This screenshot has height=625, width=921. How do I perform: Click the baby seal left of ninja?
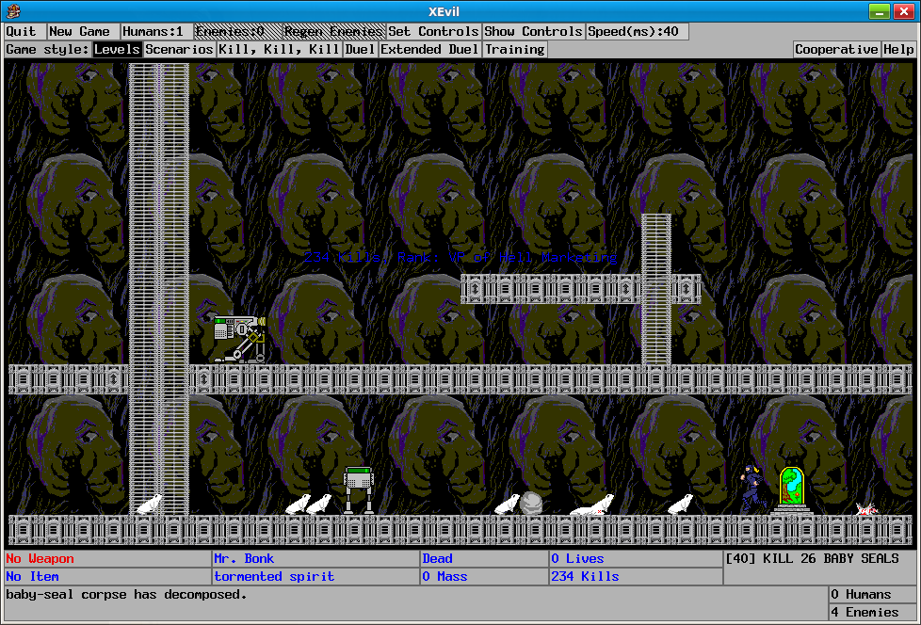[680, 505]
